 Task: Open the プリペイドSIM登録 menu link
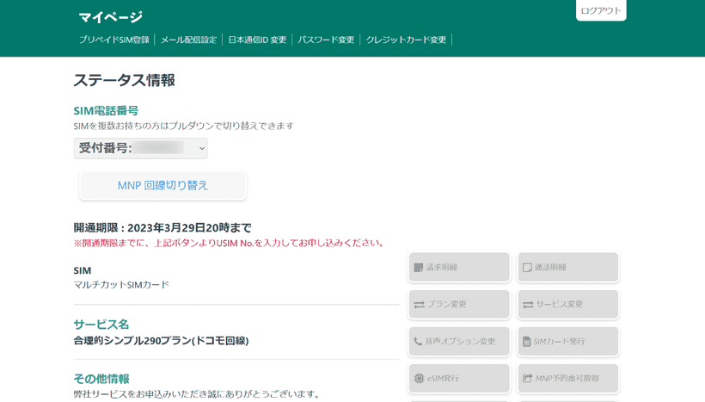coord(114,40)
